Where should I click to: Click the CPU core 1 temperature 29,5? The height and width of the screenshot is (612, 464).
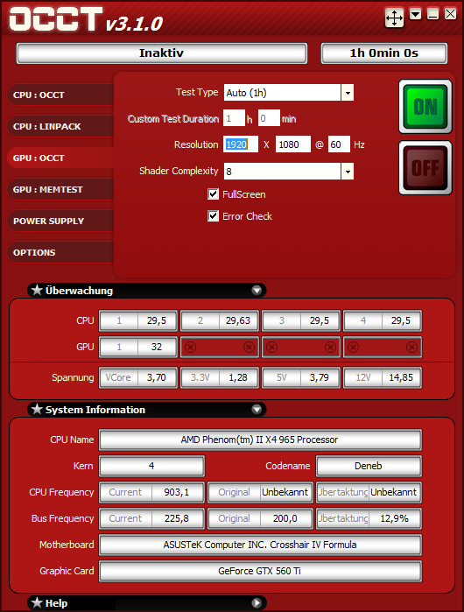pyautogui.click(x=157, y=320)
